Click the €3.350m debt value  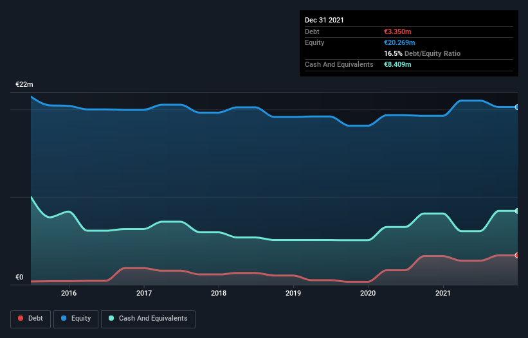tap(397, 31)
